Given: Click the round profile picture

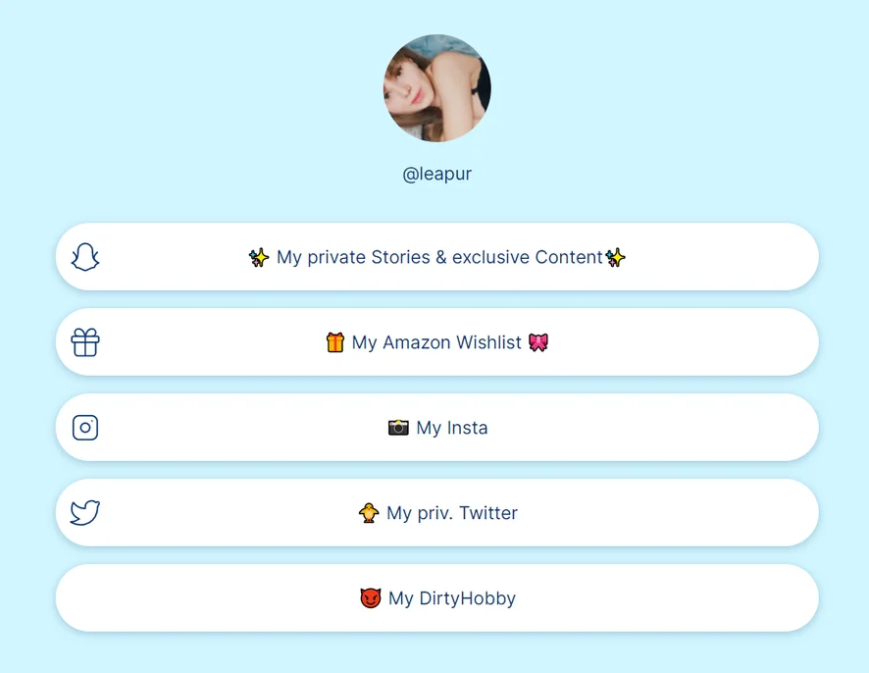Looking at the screenshot, I should pos(437,88).
